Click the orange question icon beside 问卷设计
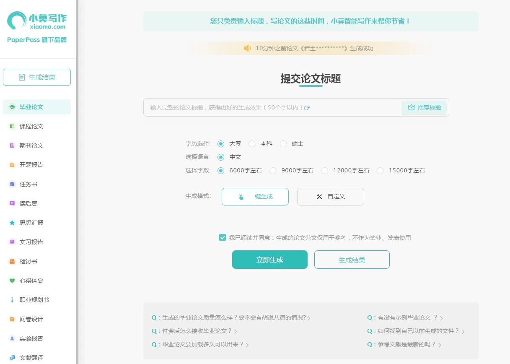Screen dimensions: 510x364 point(12,319)
